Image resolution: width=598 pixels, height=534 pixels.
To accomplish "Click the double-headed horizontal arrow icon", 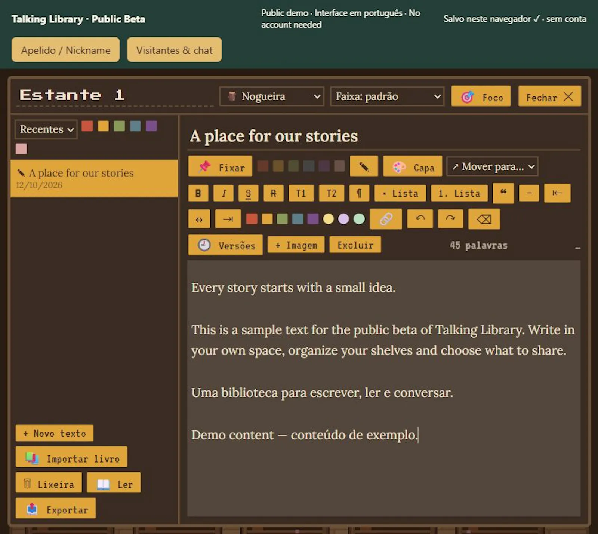I will coord(199,219).
